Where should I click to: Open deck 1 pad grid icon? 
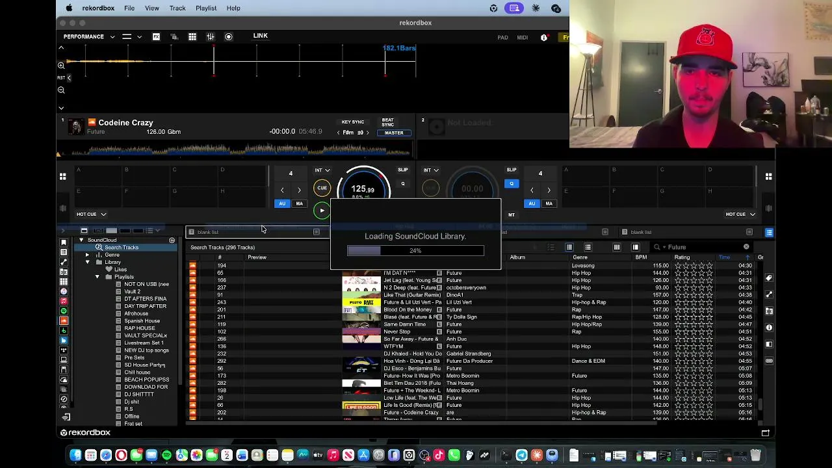click(x=63, y=176)
